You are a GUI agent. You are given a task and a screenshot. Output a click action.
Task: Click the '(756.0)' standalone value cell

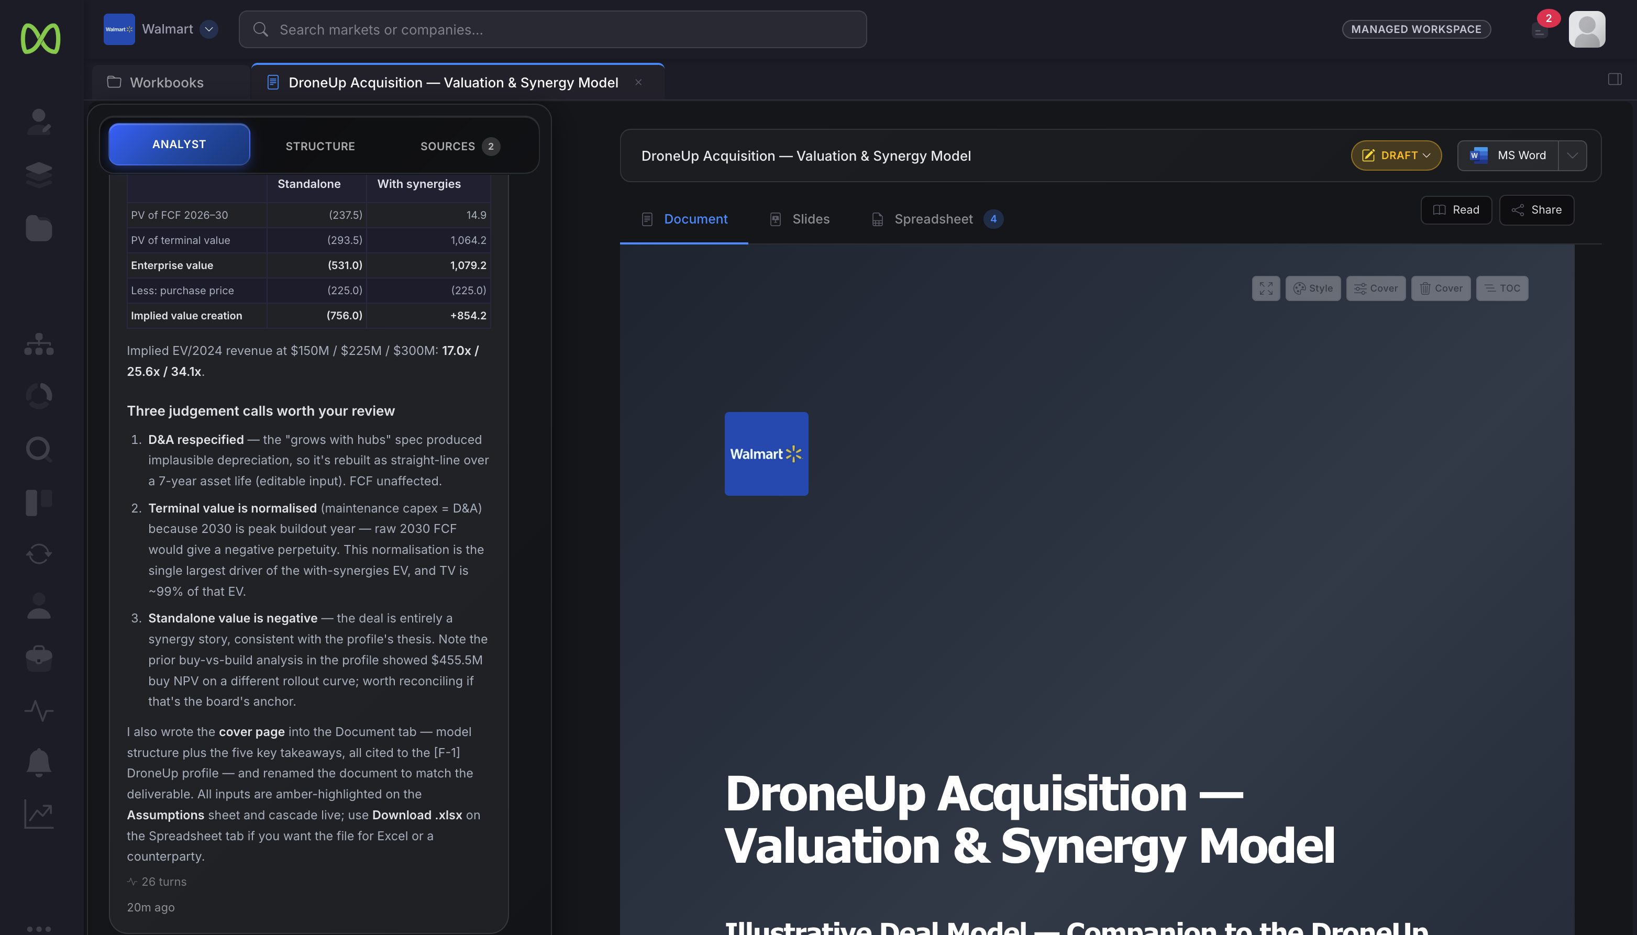point(344,315)
